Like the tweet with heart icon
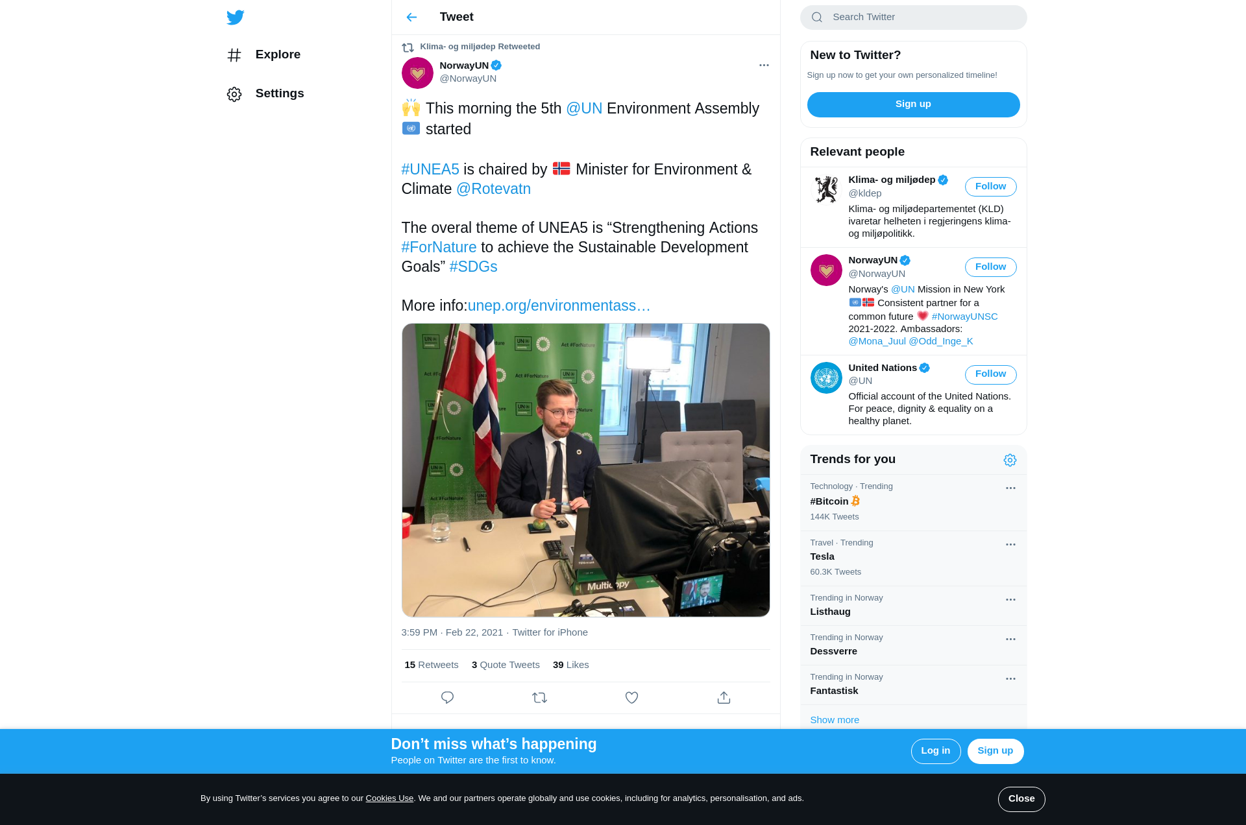1246x825 pixels. [x=631, y=697]
